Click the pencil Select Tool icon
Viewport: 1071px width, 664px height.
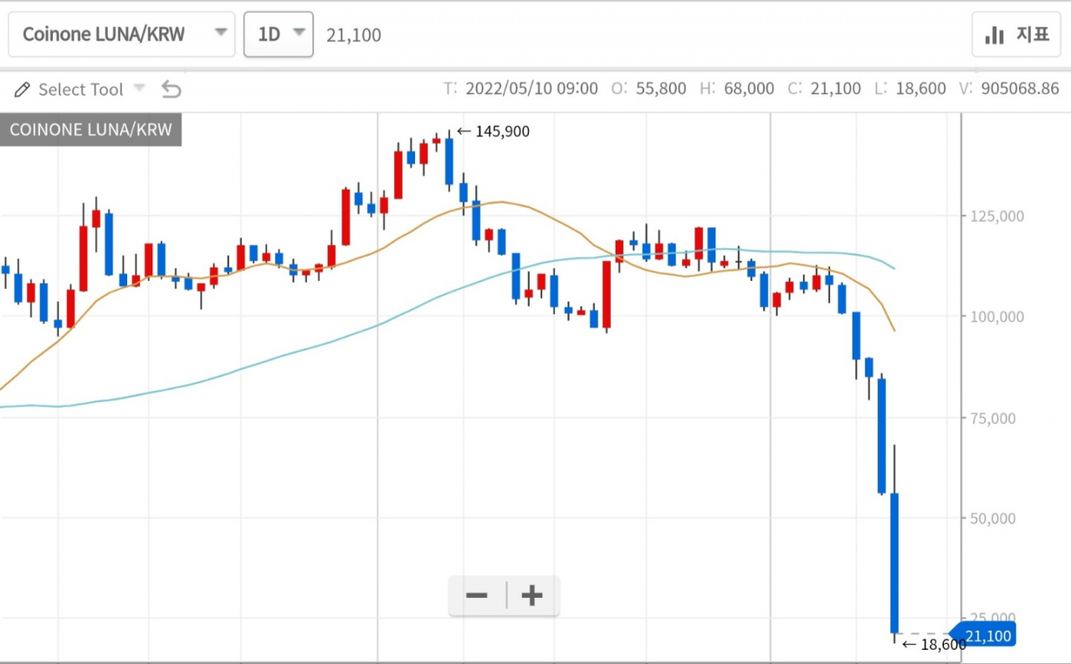pyautogui.click(x=23, y=89)
